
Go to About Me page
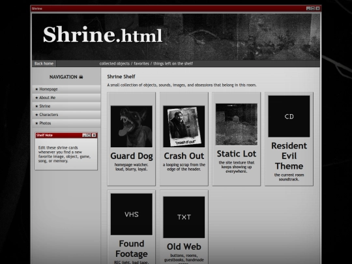tap(66, 98)
